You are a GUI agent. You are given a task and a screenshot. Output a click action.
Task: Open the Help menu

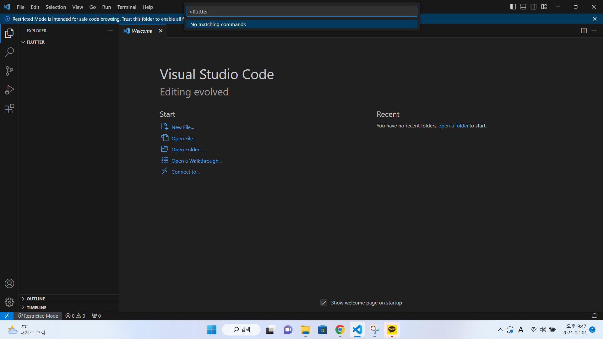point(148,7)
